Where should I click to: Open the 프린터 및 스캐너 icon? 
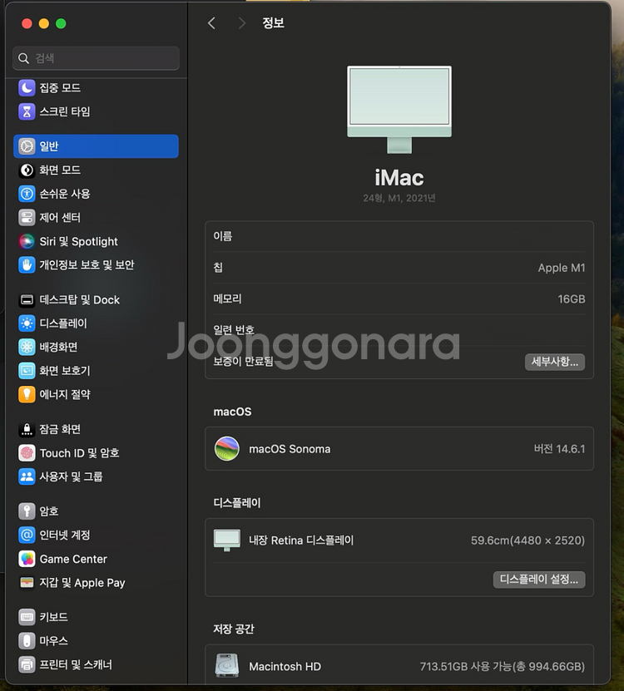(x=27, y=664)
